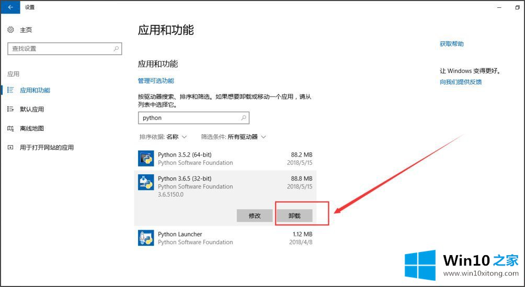Open the Manage optional features (管理可选功能) link
This screenshot has height=287, width=525.
point(156,80)
